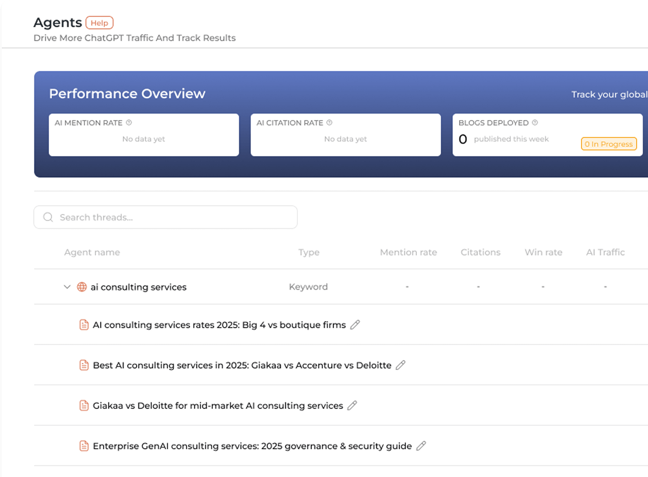This screenshot has width=648, height=477.
Task: Click the AI Citation Rate info icon
Action: (329, 123)
